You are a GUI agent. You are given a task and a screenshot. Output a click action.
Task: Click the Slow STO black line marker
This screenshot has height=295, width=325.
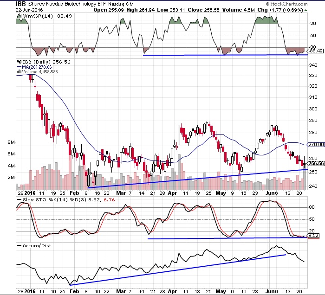coord(19,200)
